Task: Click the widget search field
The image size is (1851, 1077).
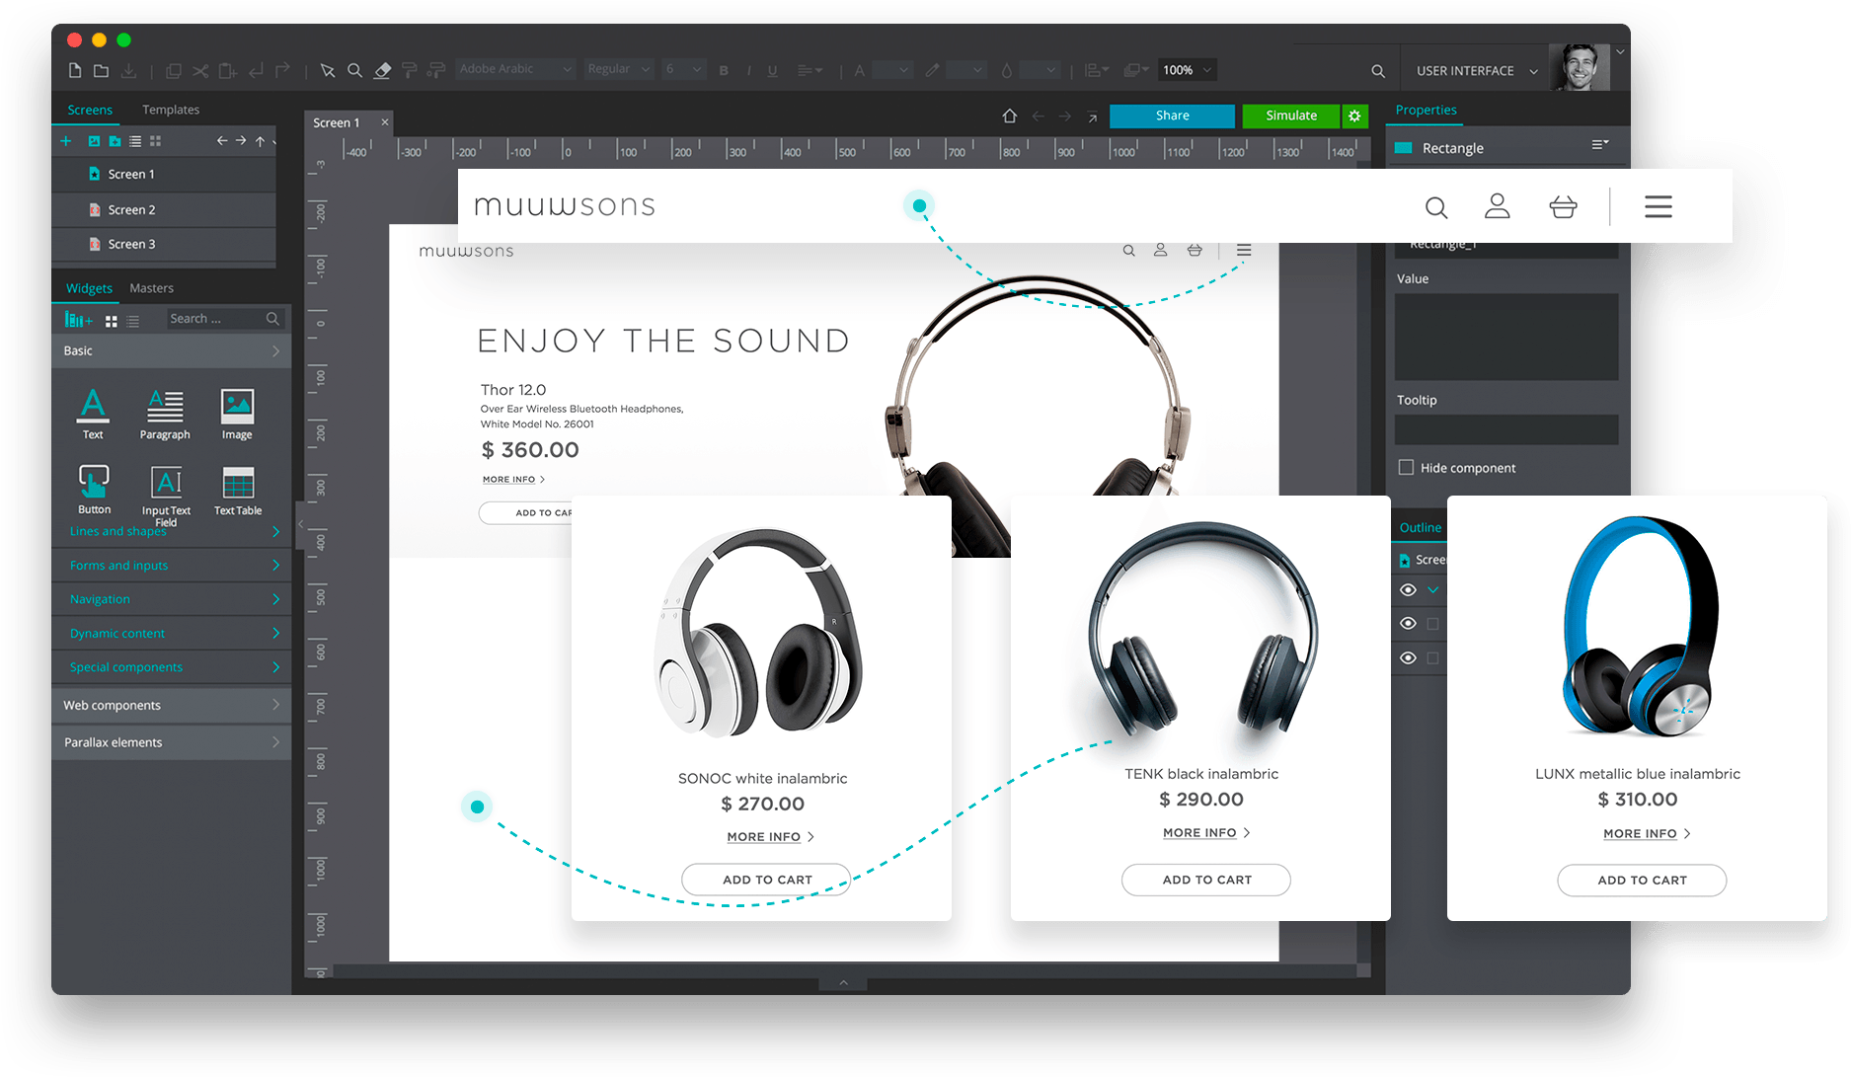Action: coord(215,318)
